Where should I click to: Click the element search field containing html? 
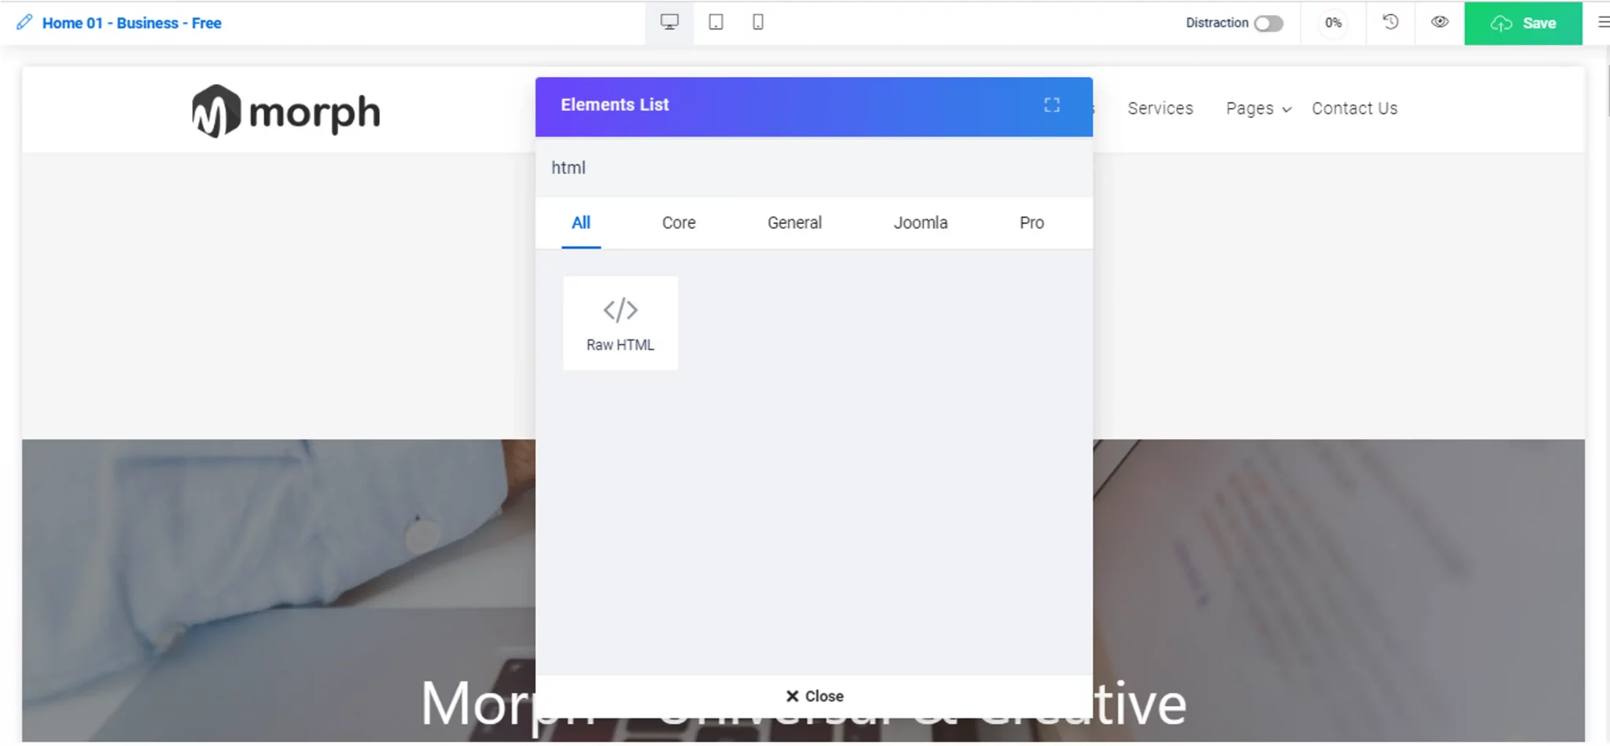814,168
